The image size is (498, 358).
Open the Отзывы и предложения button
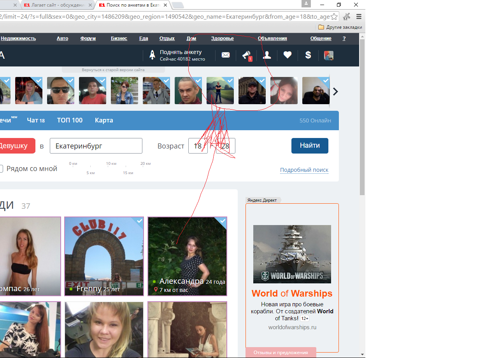[x=281, y=353]
